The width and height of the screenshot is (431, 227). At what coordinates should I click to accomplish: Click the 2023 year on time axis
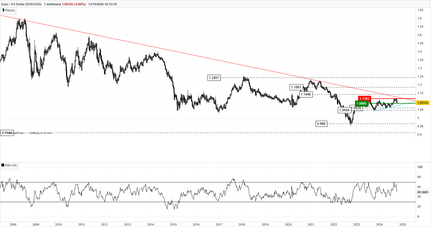[x=357, y=225]
